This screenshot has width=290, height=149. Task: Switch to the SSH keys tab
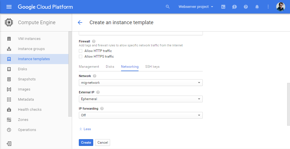pyautogui.click(x=152, y=67)
